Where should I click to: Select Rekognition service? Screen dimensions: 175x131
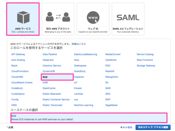[x=112, y=77]
